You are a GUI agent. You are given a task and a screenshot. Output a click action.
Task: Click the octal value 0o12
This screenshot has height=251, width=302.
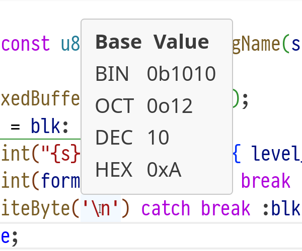[170, 106]
